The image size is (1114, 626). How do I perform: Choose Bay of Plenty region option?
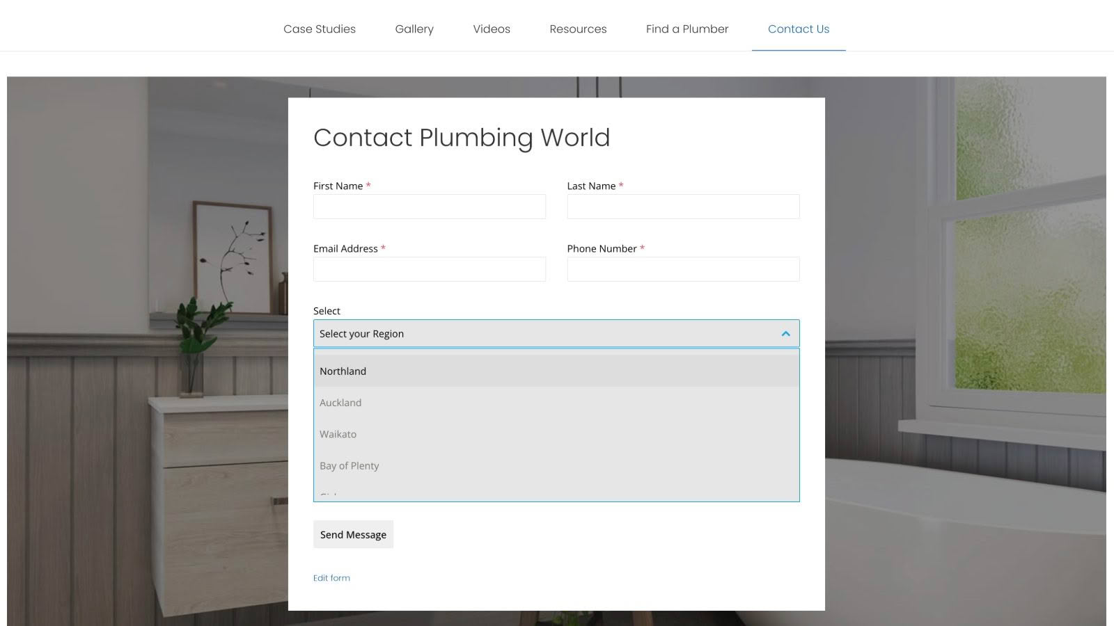[556, 466]
